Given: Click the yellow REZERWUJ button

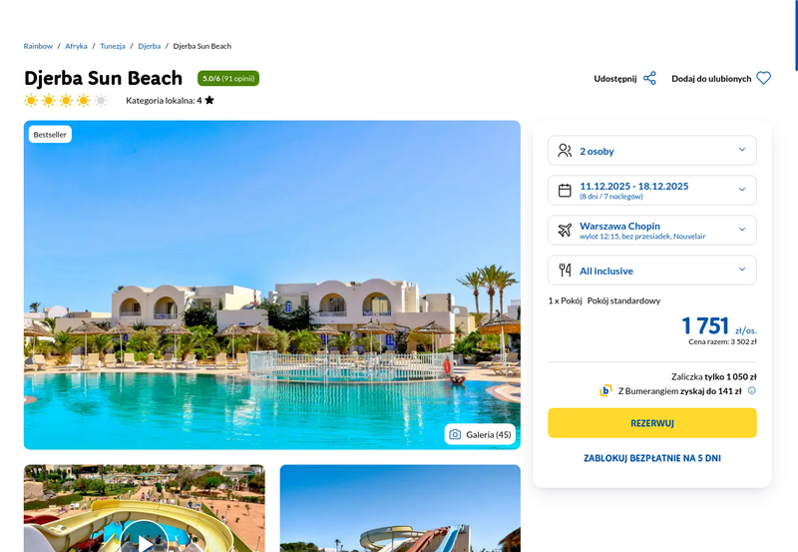Looking at the screenshot, I should [652, 422].
